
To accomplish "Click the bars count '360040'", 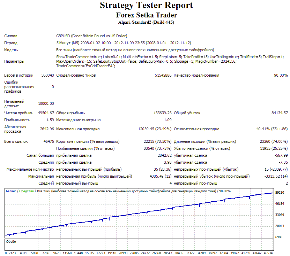I will [47, 75].
